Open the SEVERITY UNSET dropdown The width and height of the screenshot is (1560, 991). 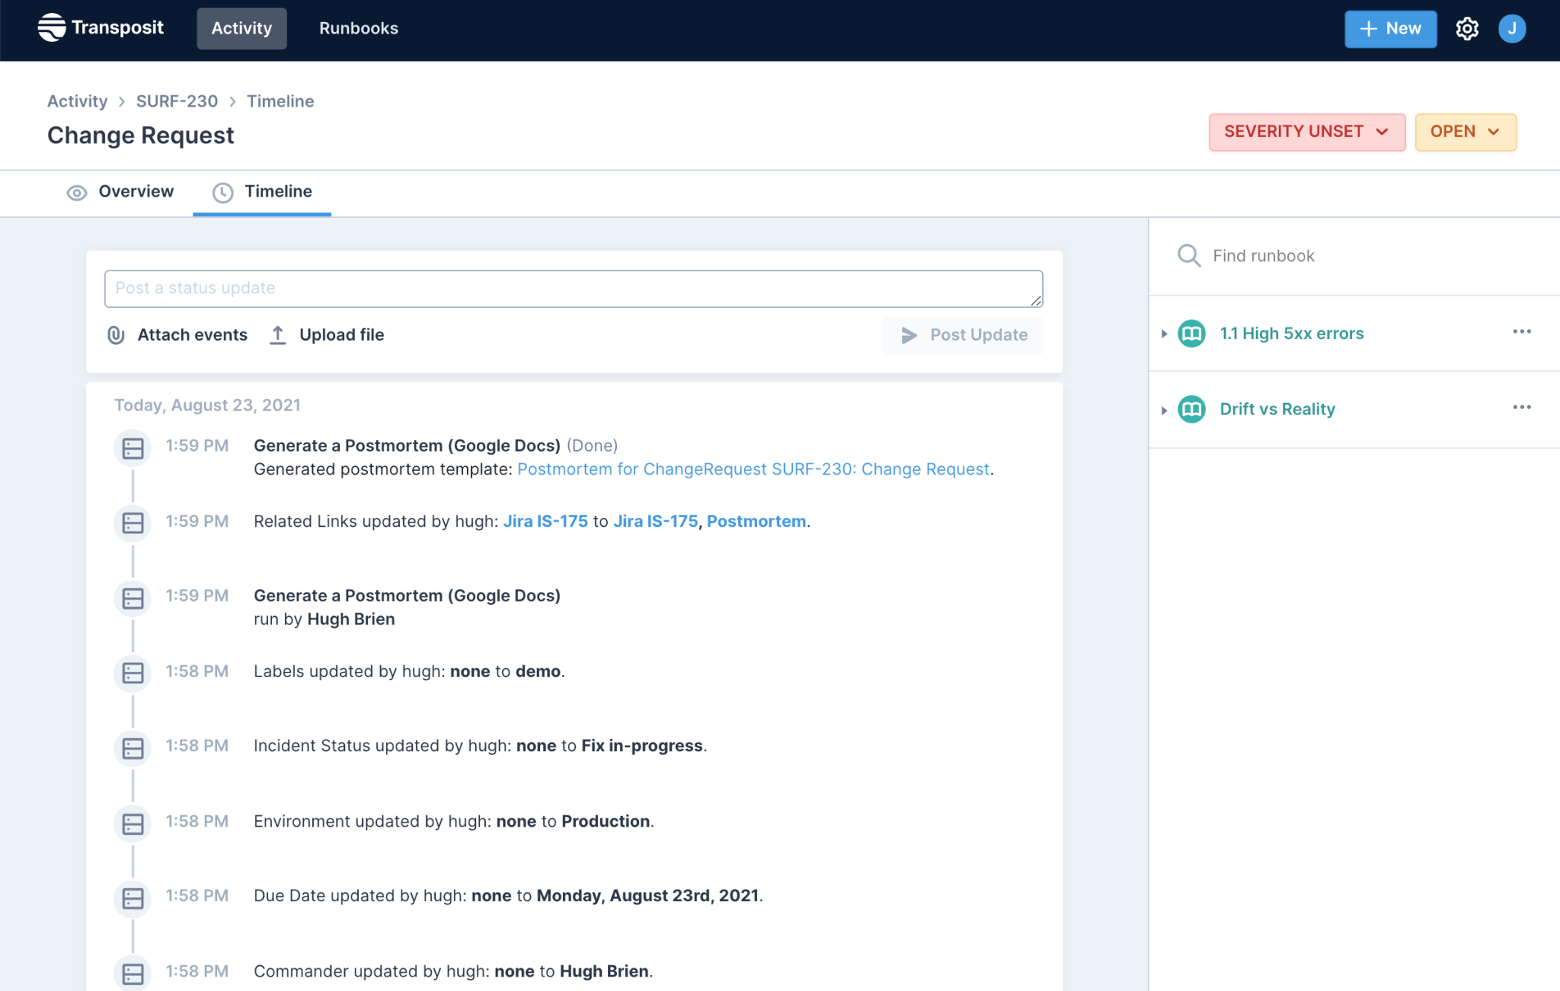tap(1306, 132)
